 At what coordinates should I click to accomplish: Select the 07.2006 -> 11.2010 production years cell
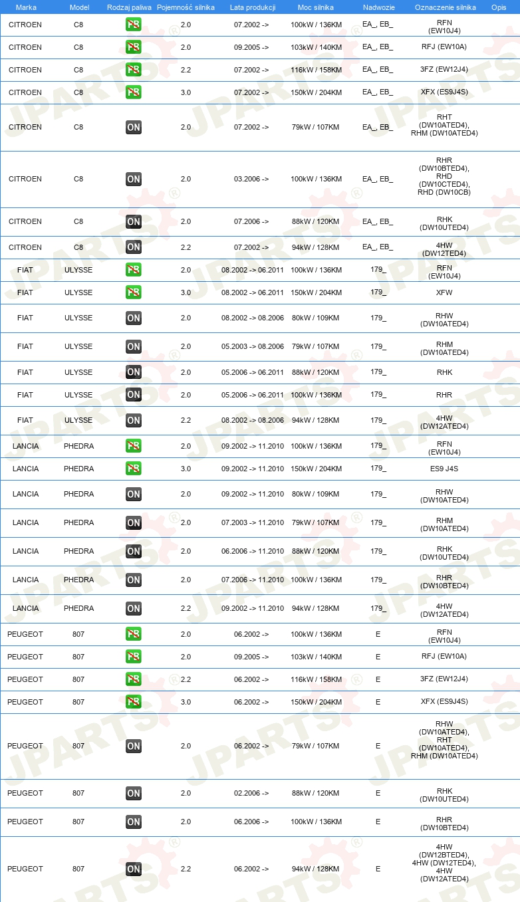(x=253, y=580)
